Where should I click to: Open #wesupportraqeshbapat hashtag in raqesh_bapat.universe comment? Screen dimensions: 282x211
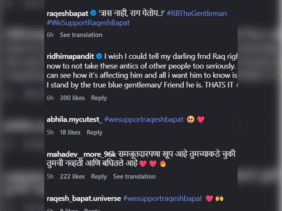[x=163, y=198]
